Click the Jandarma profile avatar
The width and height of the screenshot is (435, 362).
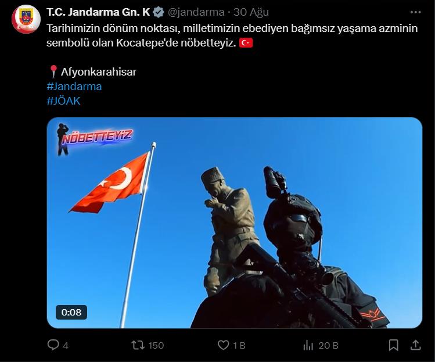(x=26, y=19)
